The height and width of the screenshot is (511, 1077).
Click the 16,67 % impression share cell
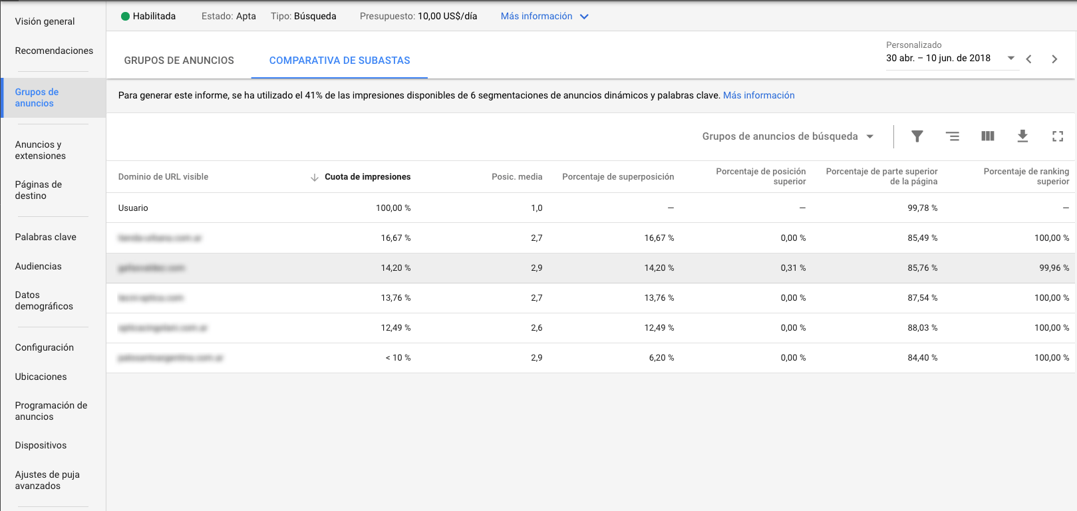click(x=396, y=238)
